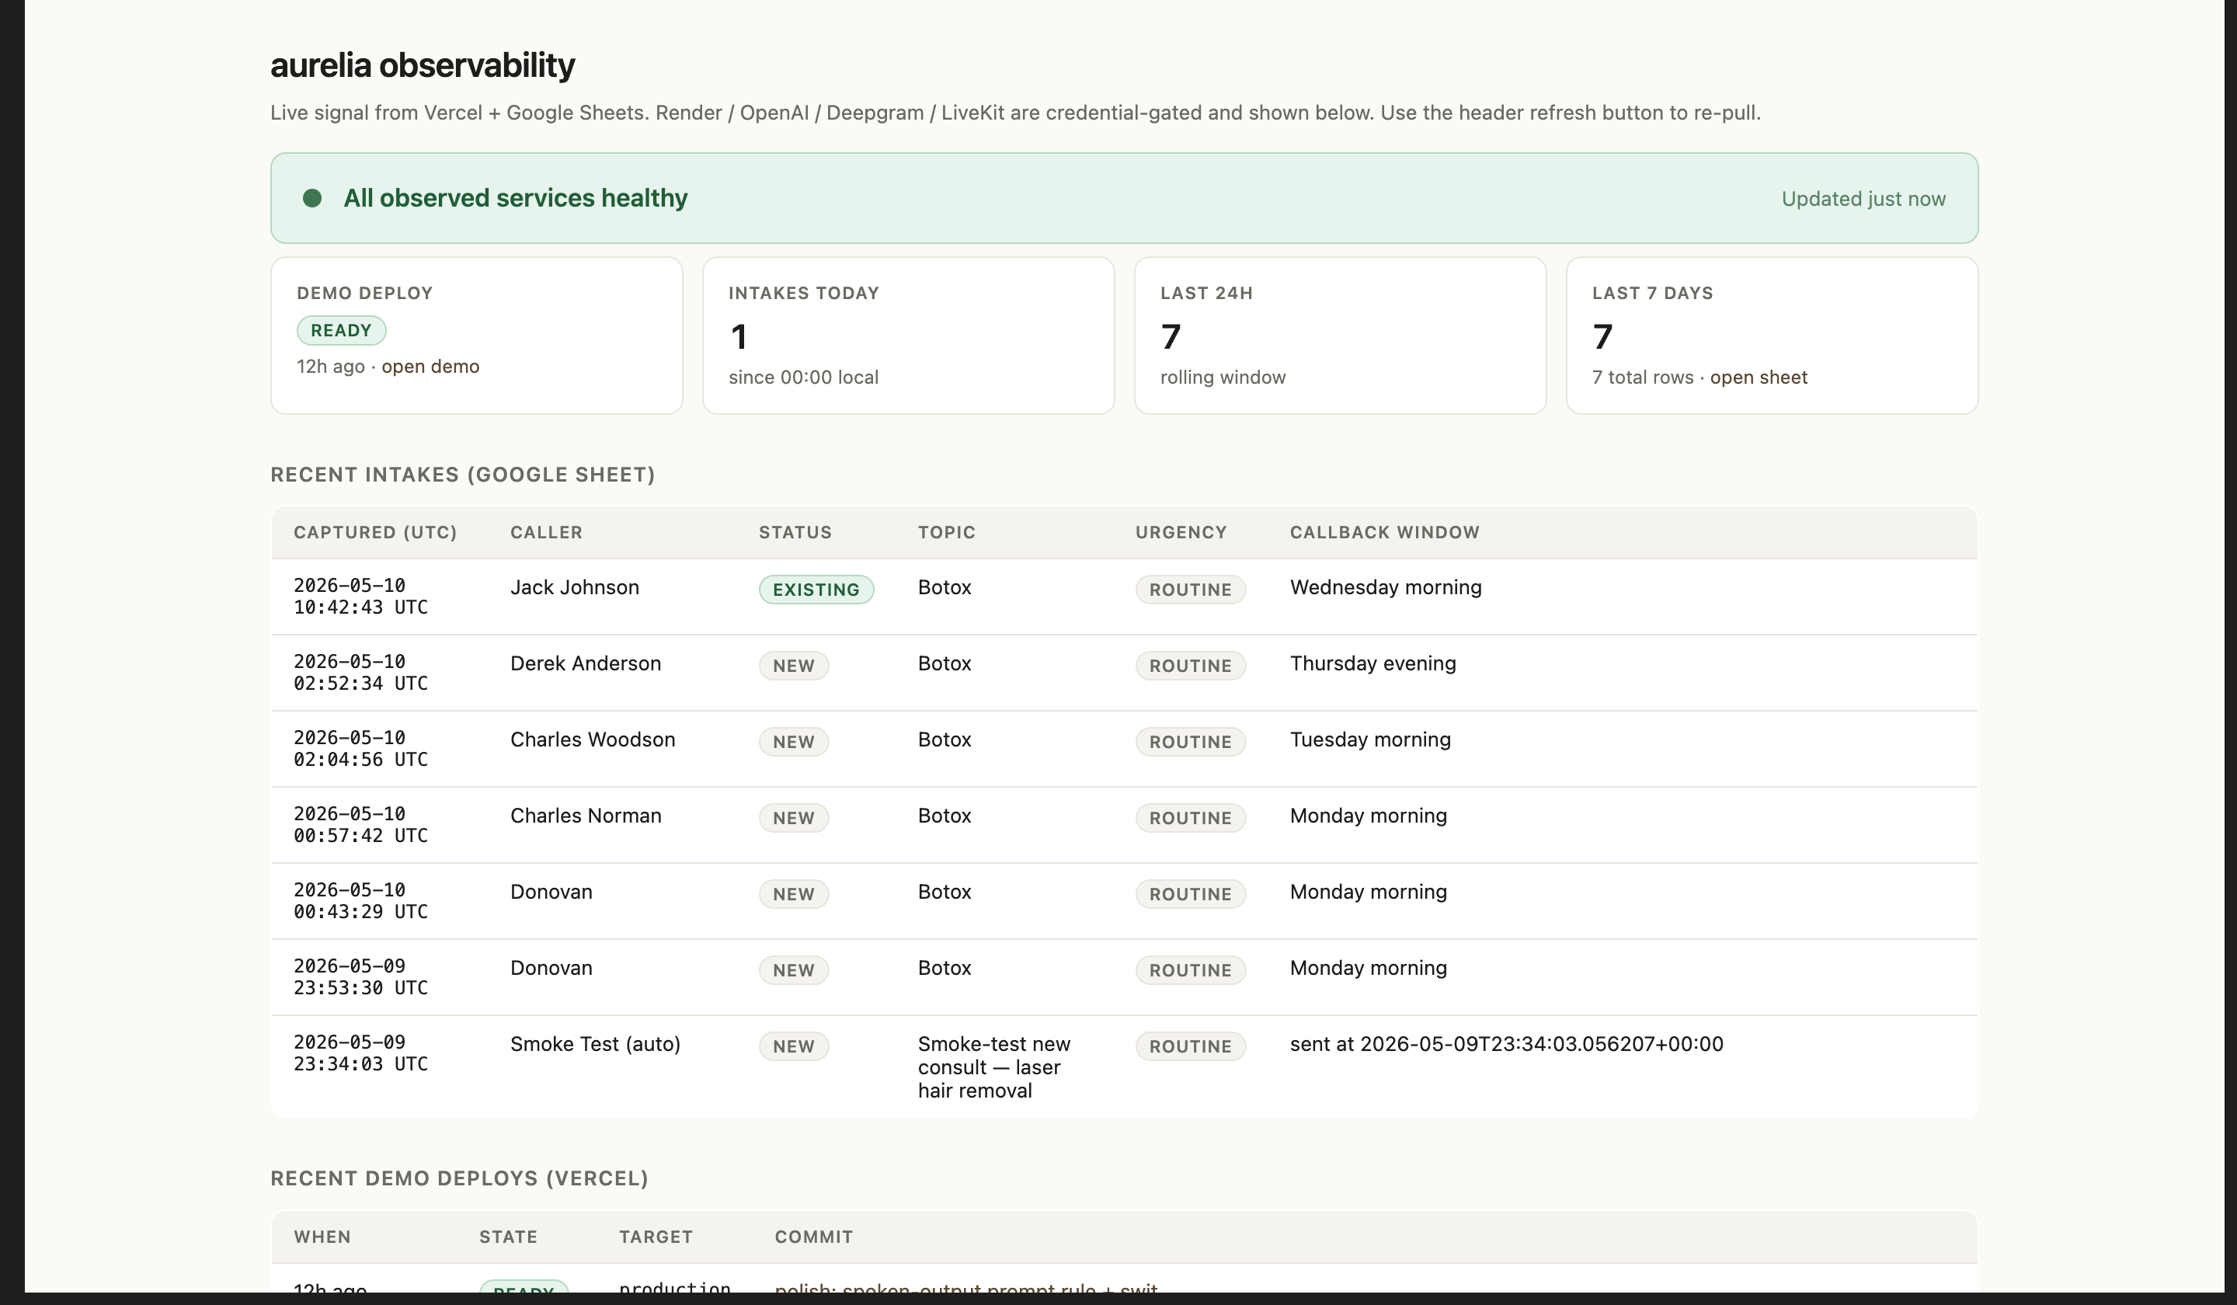Image resolution: width=2237 pixels, height=1305 pixels.
Task: Select caller Charles Woodson
Action: [x=592, y=740]
